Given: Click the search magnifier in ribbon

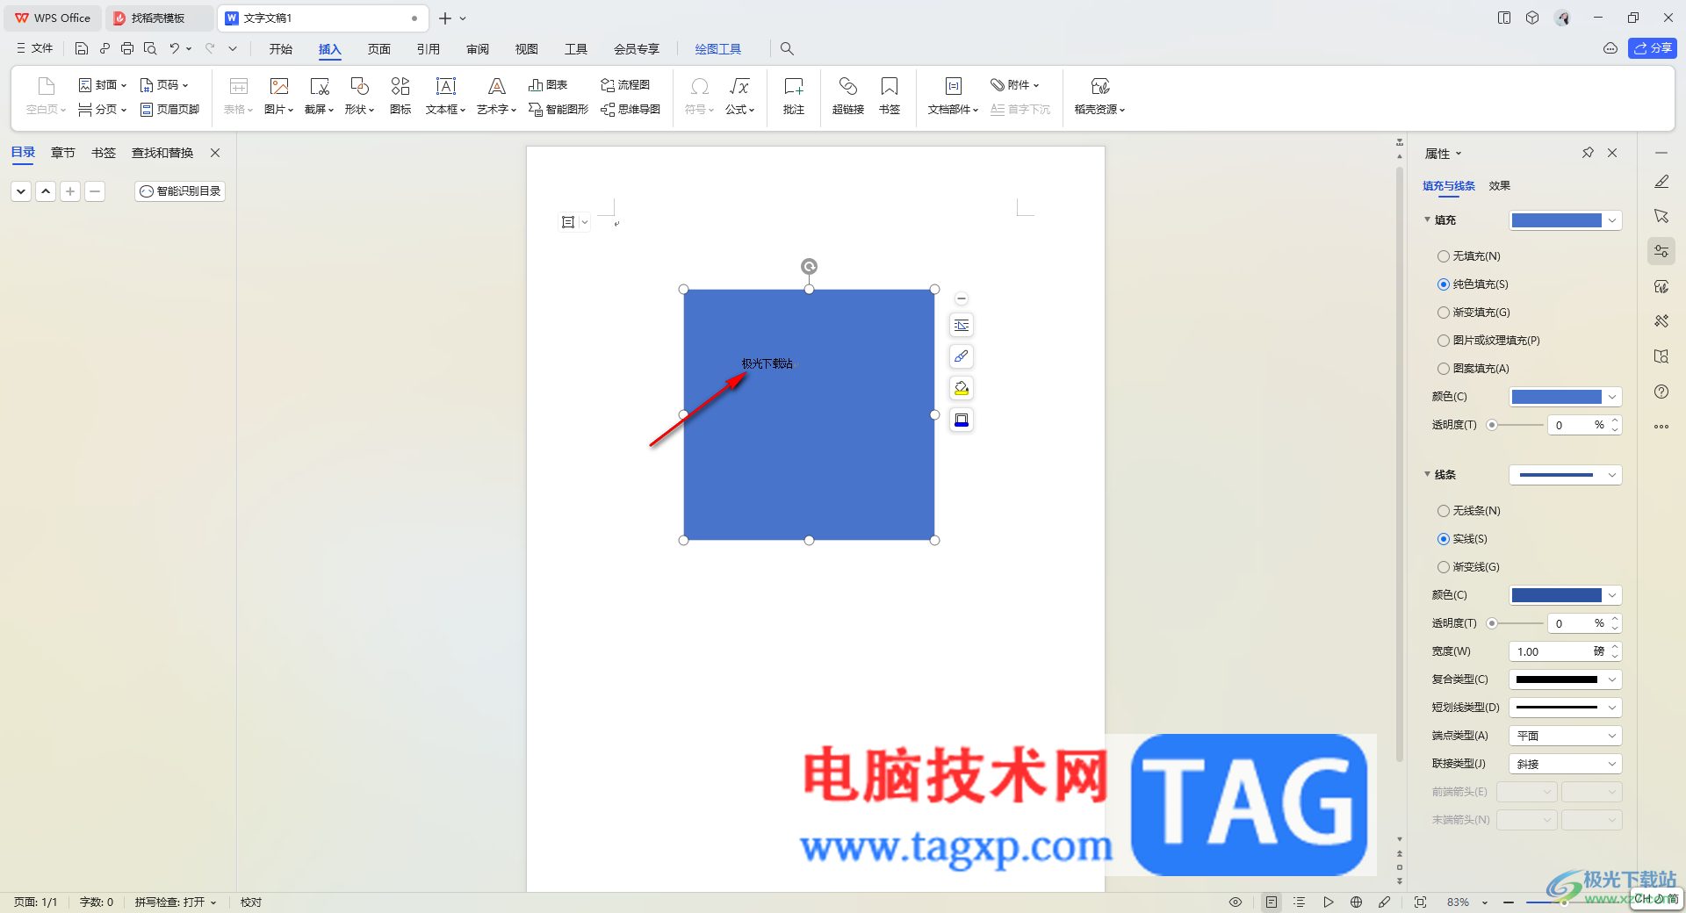Looking at the screenshot, I should pos(787,49).
